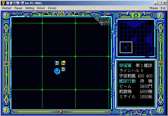
Task: Open the Drive2 menu
Action: [52, 8]
